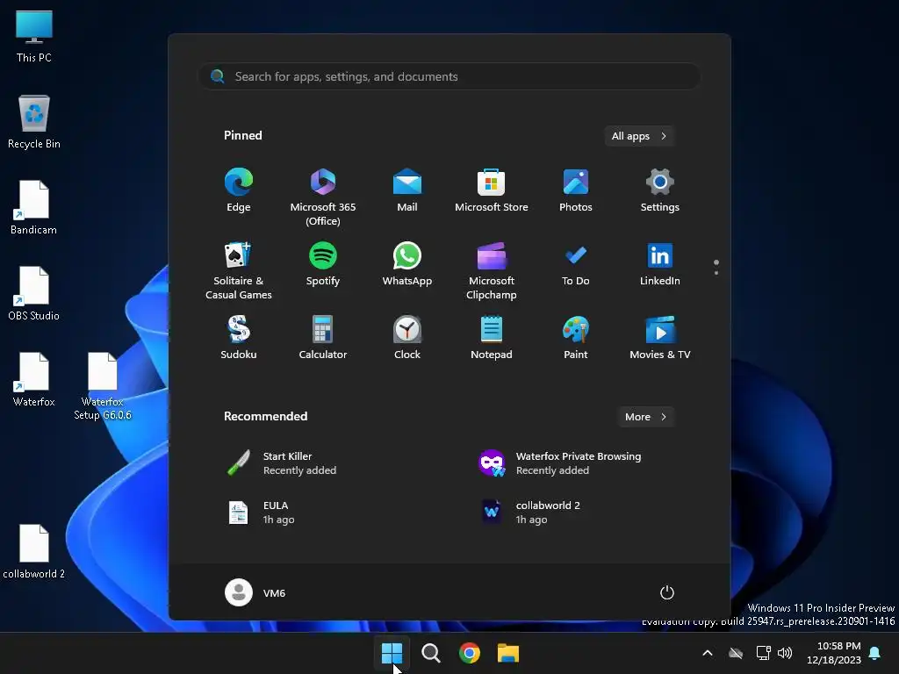Open Settings from pinned apps
This screenshot has height=674, width=899.
(660, 190)
